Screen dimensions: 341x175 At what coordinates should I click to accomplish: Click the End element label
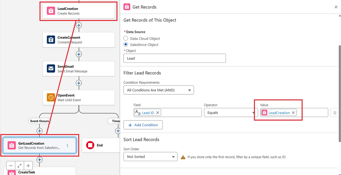click(100, 145)
